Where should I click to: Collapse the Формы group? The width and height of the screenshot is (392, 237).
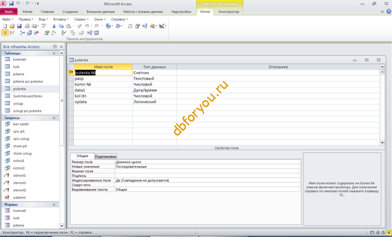tap(54, 205)
